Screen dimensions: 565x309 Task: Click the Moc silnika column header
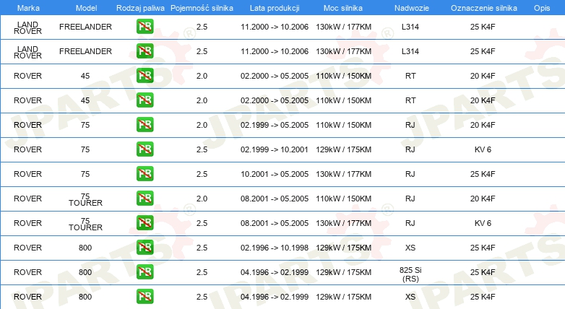coord(343,8)
